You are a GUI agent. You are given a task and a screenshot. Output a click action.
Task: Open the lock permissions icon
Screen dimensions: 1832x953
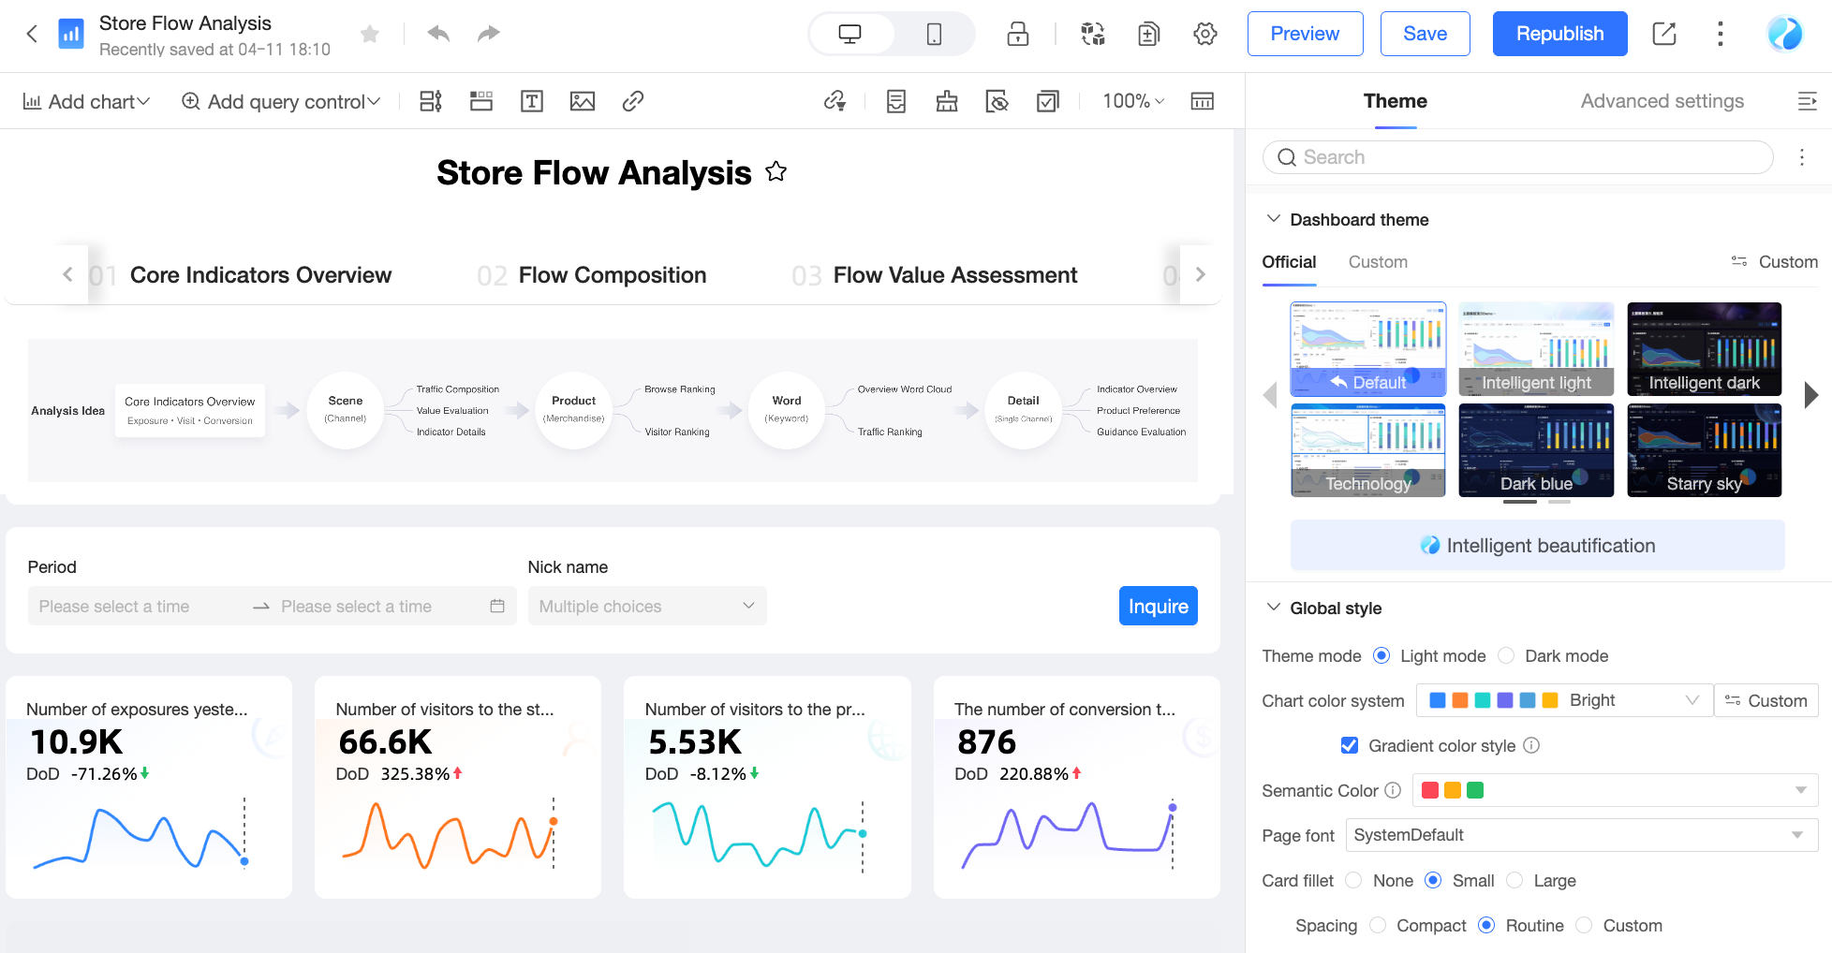tap(1018, 35)
